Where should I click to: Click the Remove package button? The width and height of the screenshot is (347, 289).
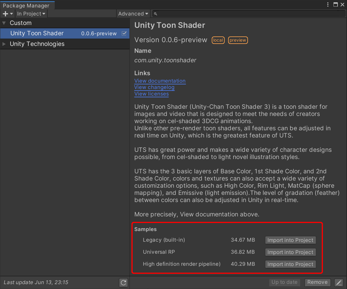pos(317,282)
